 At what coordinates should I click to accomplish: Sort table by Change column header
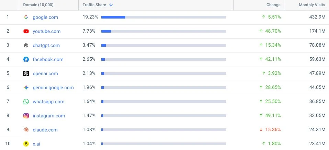(273, 5)
